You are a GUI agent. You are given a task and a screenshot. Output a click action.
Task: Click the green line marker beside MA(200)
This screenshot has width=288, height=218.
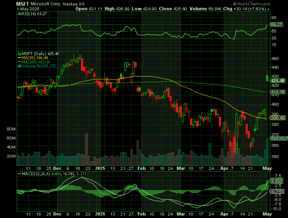coord(19,62)
